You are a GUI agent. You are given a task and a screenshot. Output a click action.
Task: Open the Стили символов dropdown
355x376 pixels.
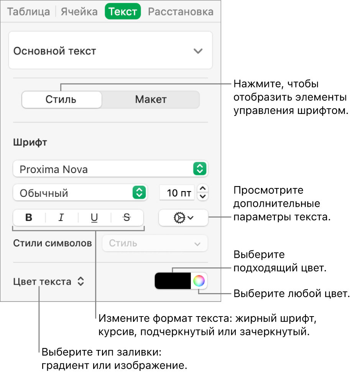pos(155,243)
